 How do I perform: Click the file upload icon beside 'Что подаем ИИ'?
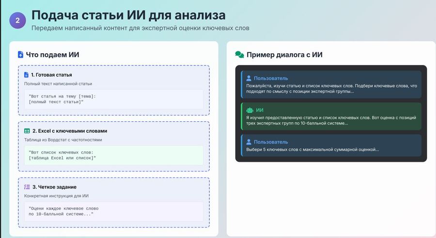[20, 55]
